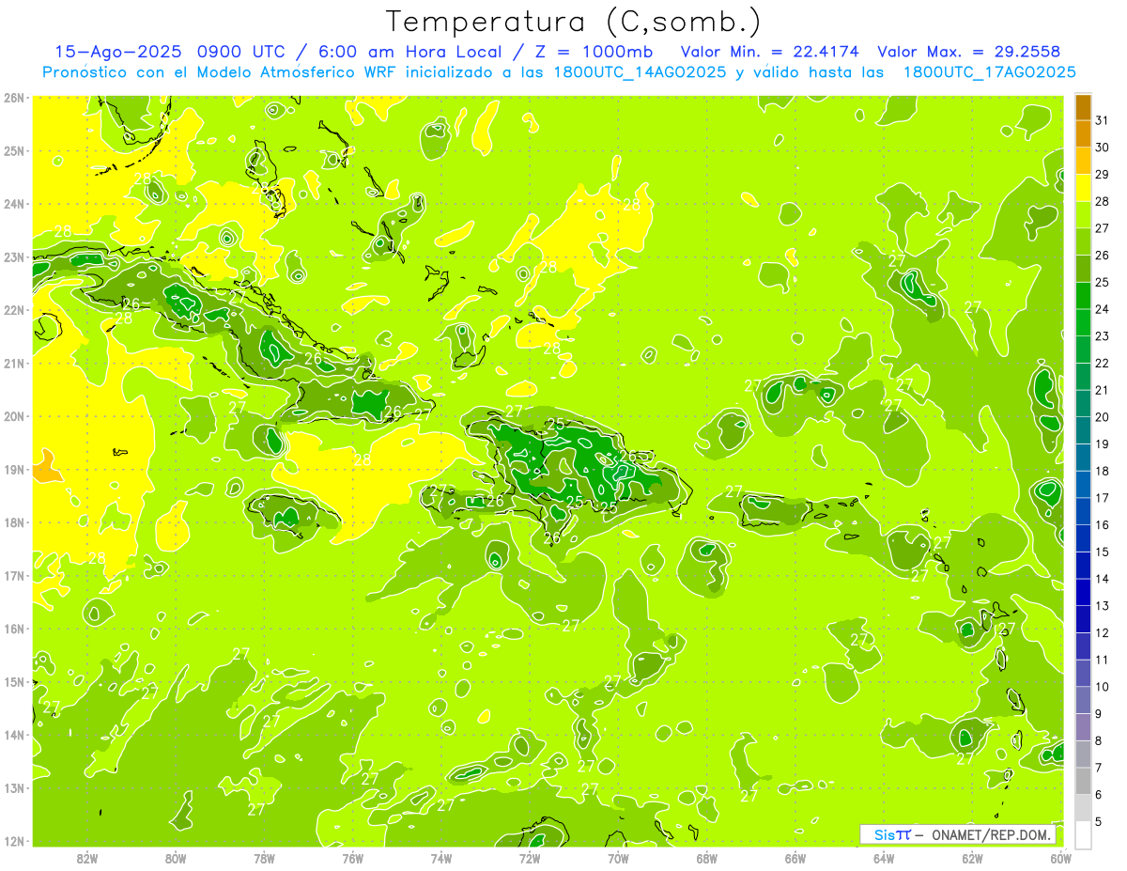
Task: Click the color scale label "31"
Action: point(1102,120)
